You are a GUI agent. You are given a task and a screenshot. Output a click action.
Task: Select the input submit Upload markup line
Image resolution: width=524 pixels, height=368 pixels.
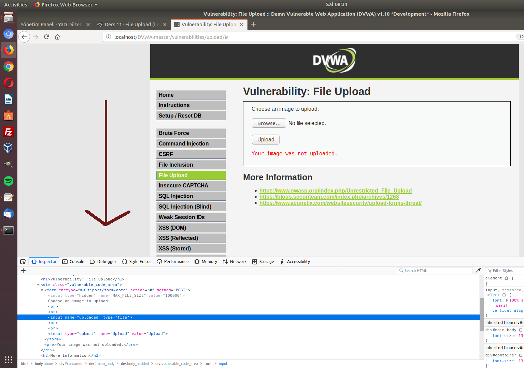[x=108, y=334]
